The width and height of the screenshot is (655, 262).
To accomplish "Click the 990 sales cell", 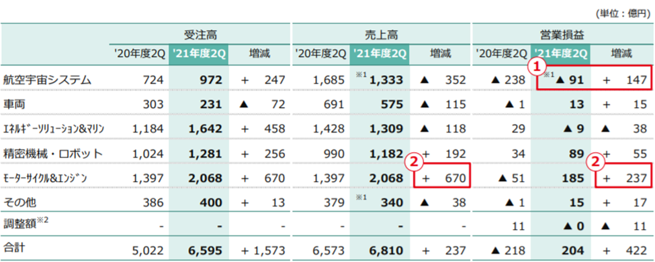I will (334, 154).
